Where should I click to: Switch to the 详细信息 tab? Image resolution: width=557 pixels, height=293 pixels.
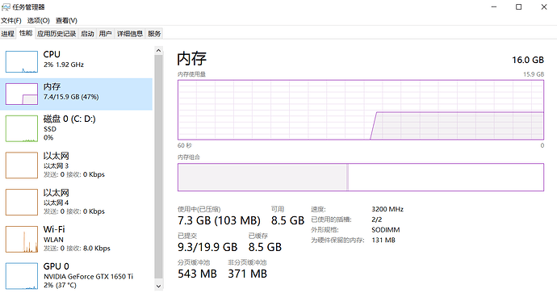(x=130, y=34)
